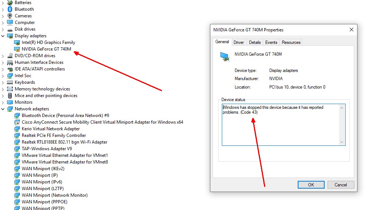
Task: Click the Intel(R) HD Graphics Family icon
Action: [x=17, y=42]
